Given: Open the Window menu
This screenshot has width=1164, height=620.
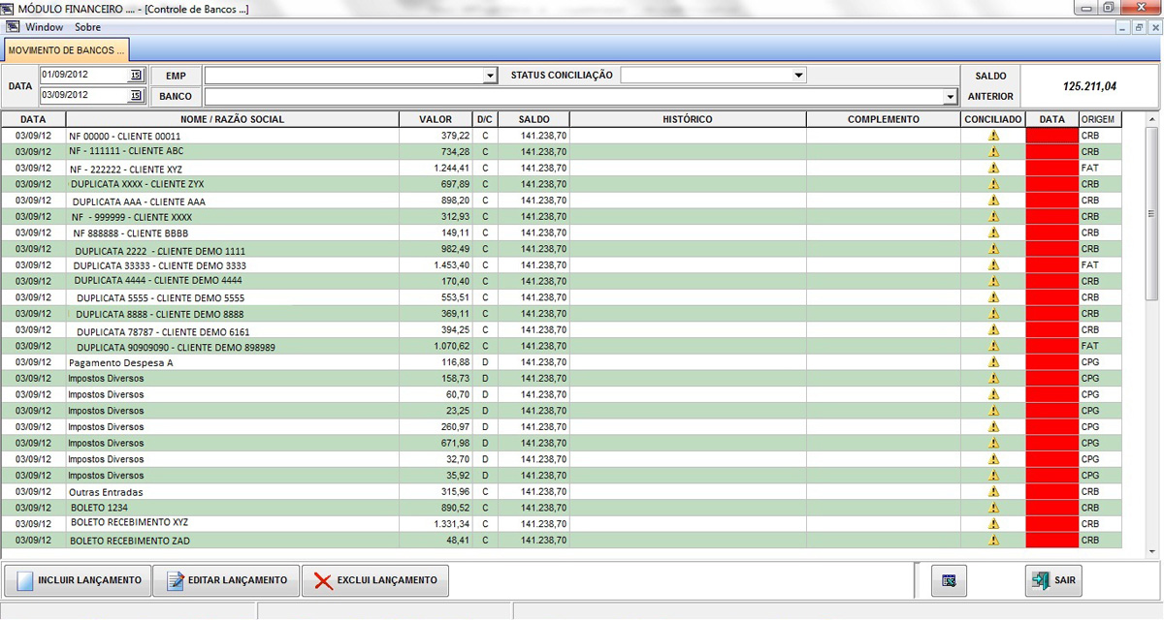Looking at the screenshot, I should (x=44, y=27).
